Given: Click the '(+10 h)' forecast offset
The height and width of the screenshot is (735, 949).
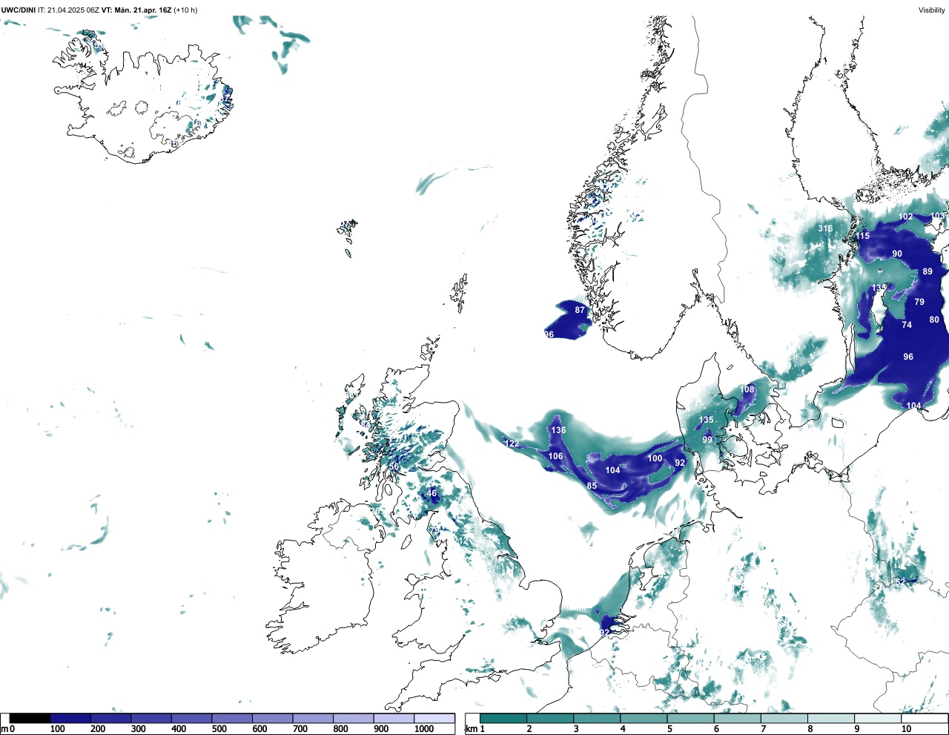Looking at the screenshot, I should coord(185,10).
